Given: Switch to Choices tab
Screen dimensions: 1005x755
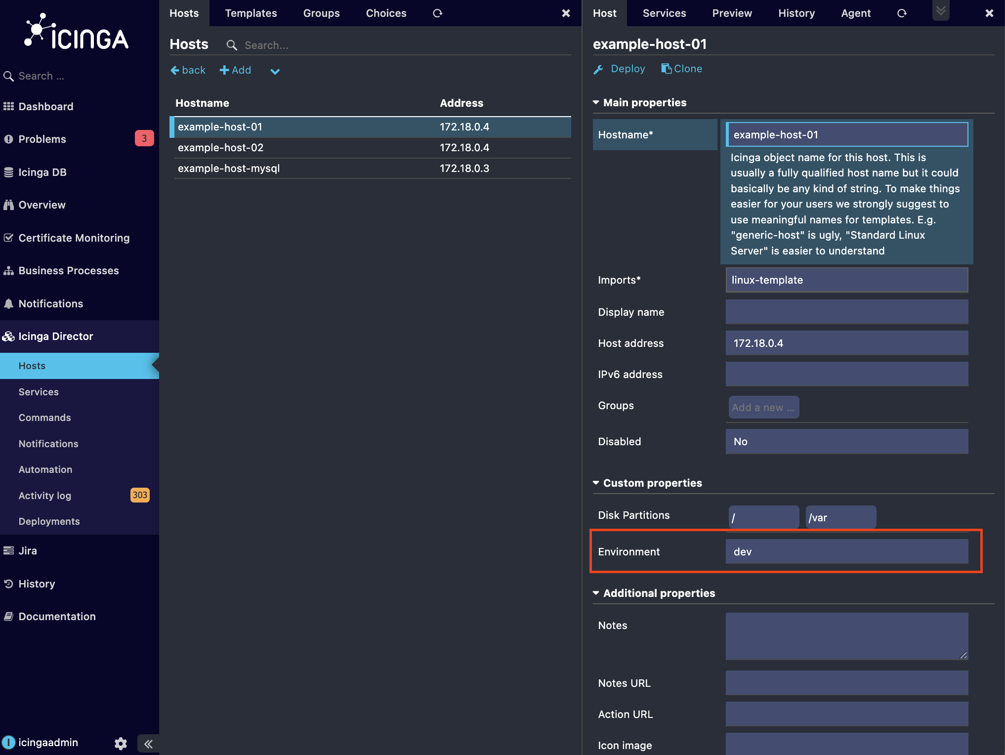Looking at the screenshot, I should click(x=386, y=13).
